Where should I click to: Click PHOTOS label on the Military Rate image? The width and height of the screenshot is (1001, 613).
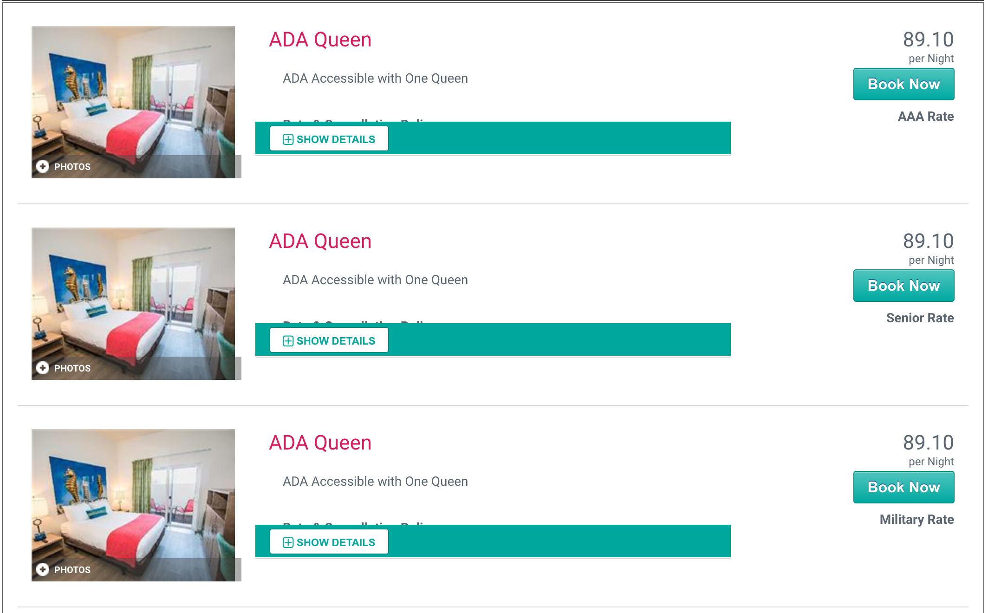72,570
